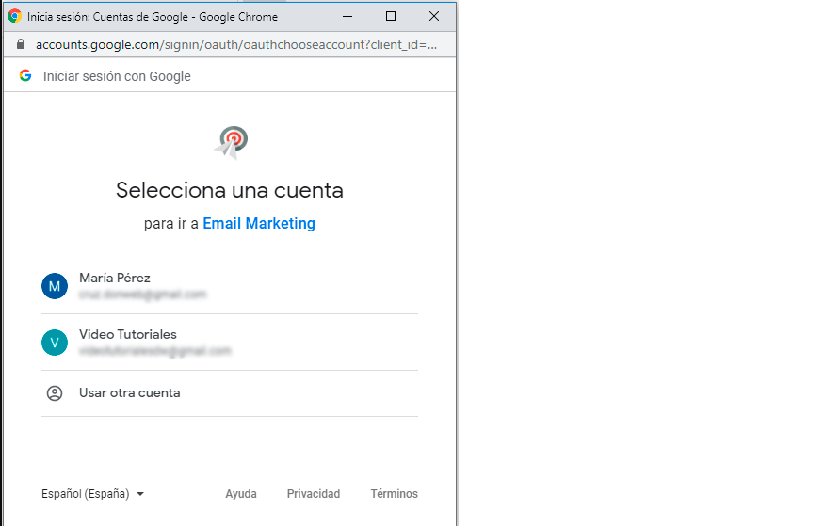Click the person icon beside Usar otra cuenta

point(55,393)
